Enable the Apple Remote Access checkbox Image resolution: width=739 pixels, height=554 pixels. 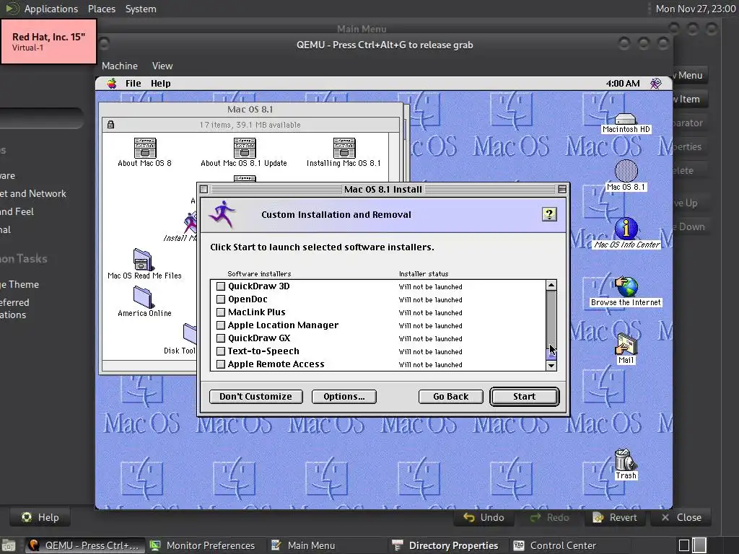221,364
